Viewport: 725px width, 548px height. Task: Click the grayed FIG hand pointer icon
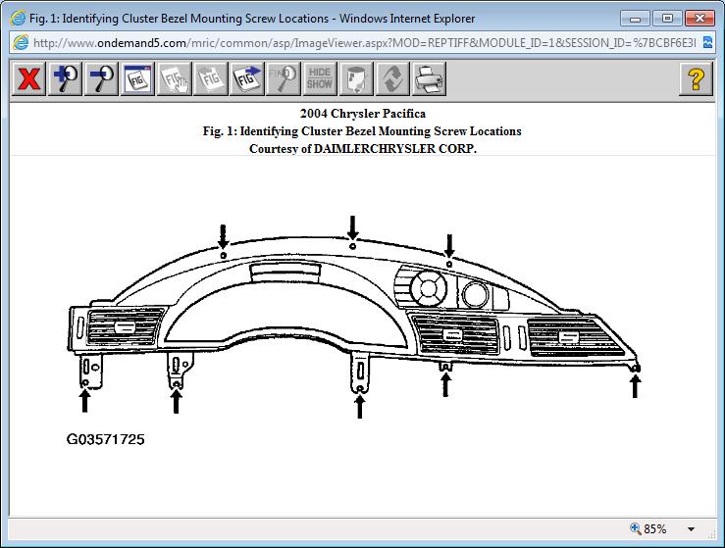click(175, 78)
